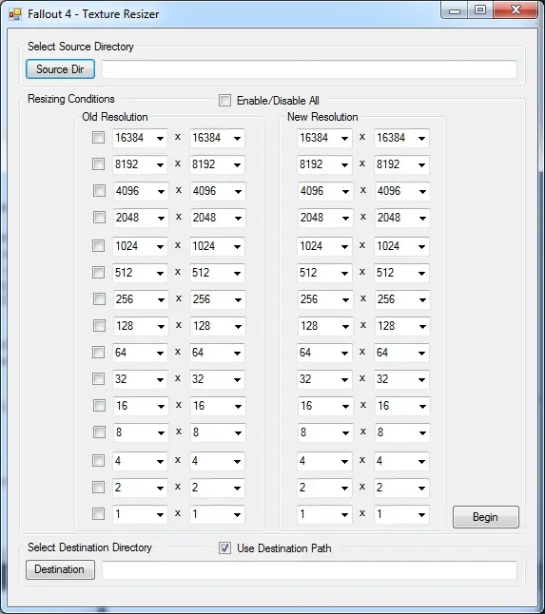545x614 pixels.
Task: Expand New Resolution 8 height dropdown
Action: (x=402, y=433)
